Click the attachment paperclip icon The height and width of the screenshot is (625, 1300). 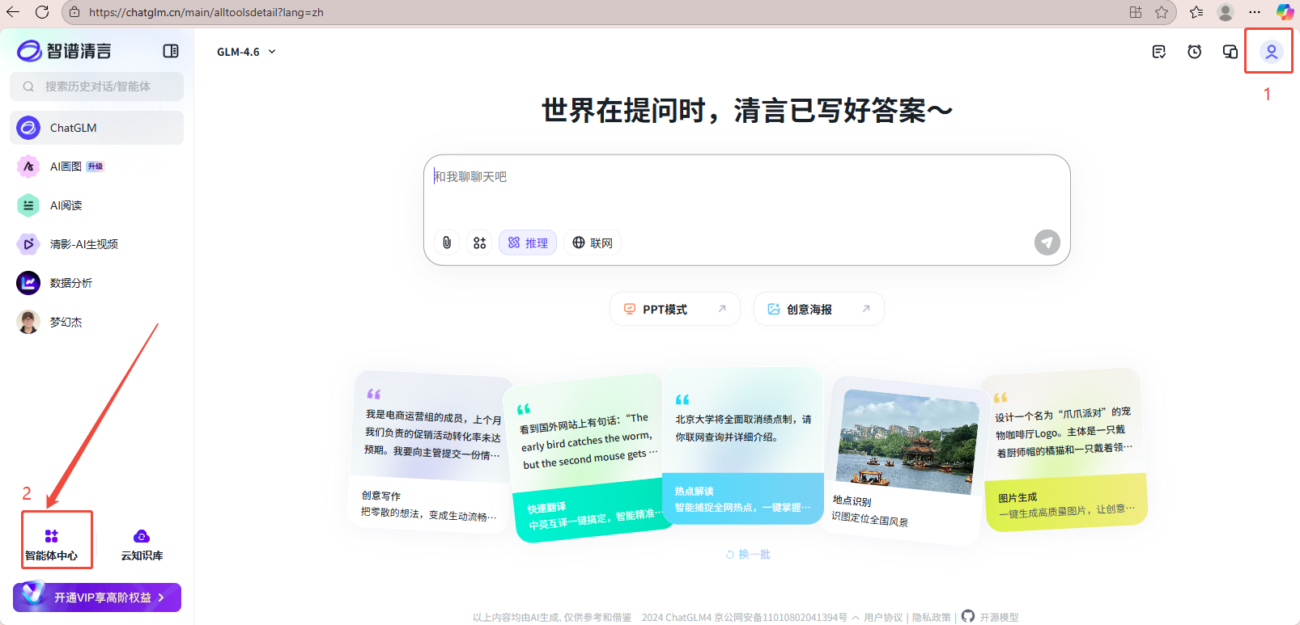coord(447,243)
